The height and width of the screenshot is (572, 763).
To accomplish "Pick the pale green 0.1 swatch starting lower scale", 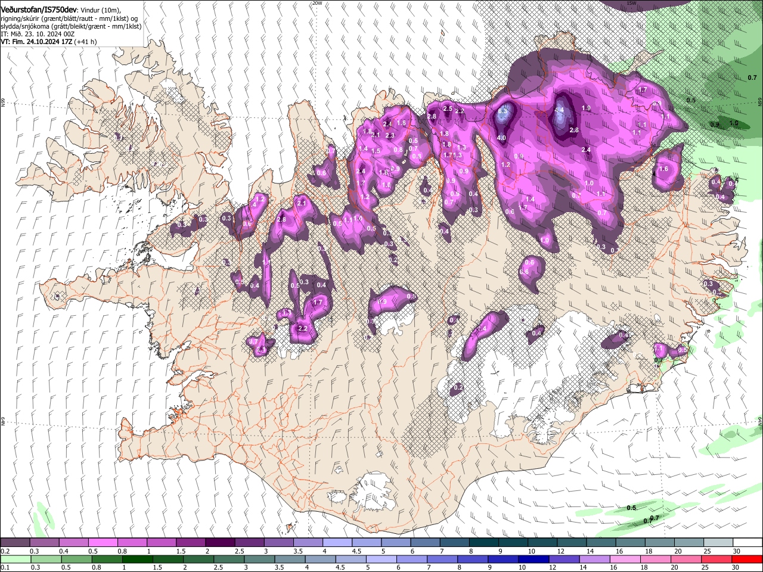I will click(x=15, y=559).
